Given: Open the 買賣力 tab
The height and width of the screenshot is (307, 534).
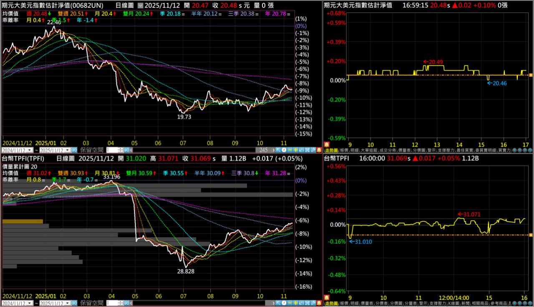Looking at the screenshot, I should [504, 150].
